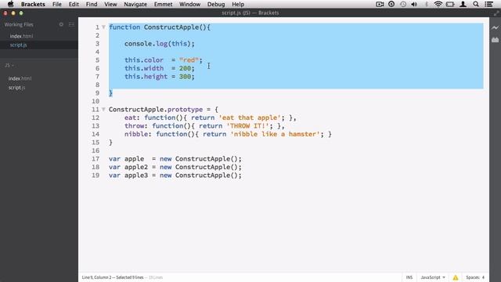This screenshot has height=282, width=501.
Task: Open the View menu
Action: pyautogui.click(x=110, y=4)
